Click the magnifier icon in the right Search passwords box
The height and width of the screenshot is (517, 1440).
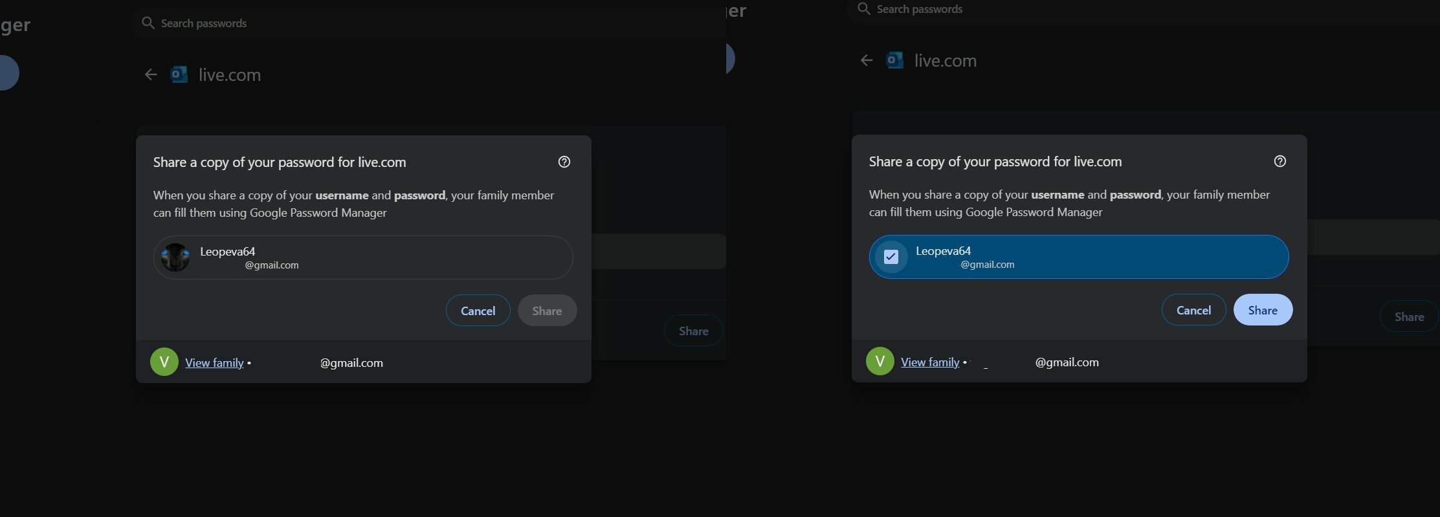(x=864, y=9)
